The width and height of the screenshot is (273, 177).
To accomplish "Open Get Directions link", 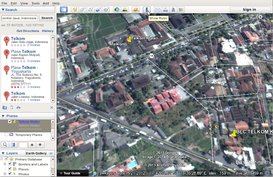I will pyautogui.click(x=28, y=31).
